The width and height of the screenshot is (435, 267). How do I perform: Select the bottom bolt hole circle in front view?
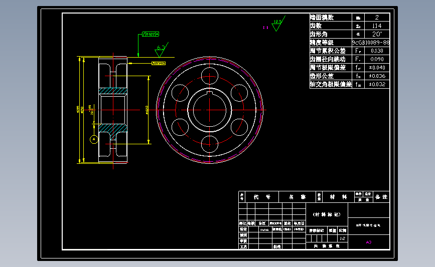tap(209, 144)
